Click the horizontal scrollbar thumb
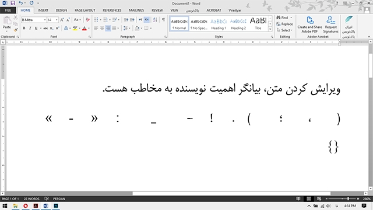373x210 pixels. pyautogui.click(x=231, y=193)
